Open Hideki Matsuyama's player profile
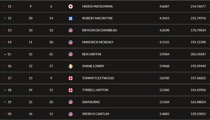This screenshot has height=120, width=210. pos(97,7)
